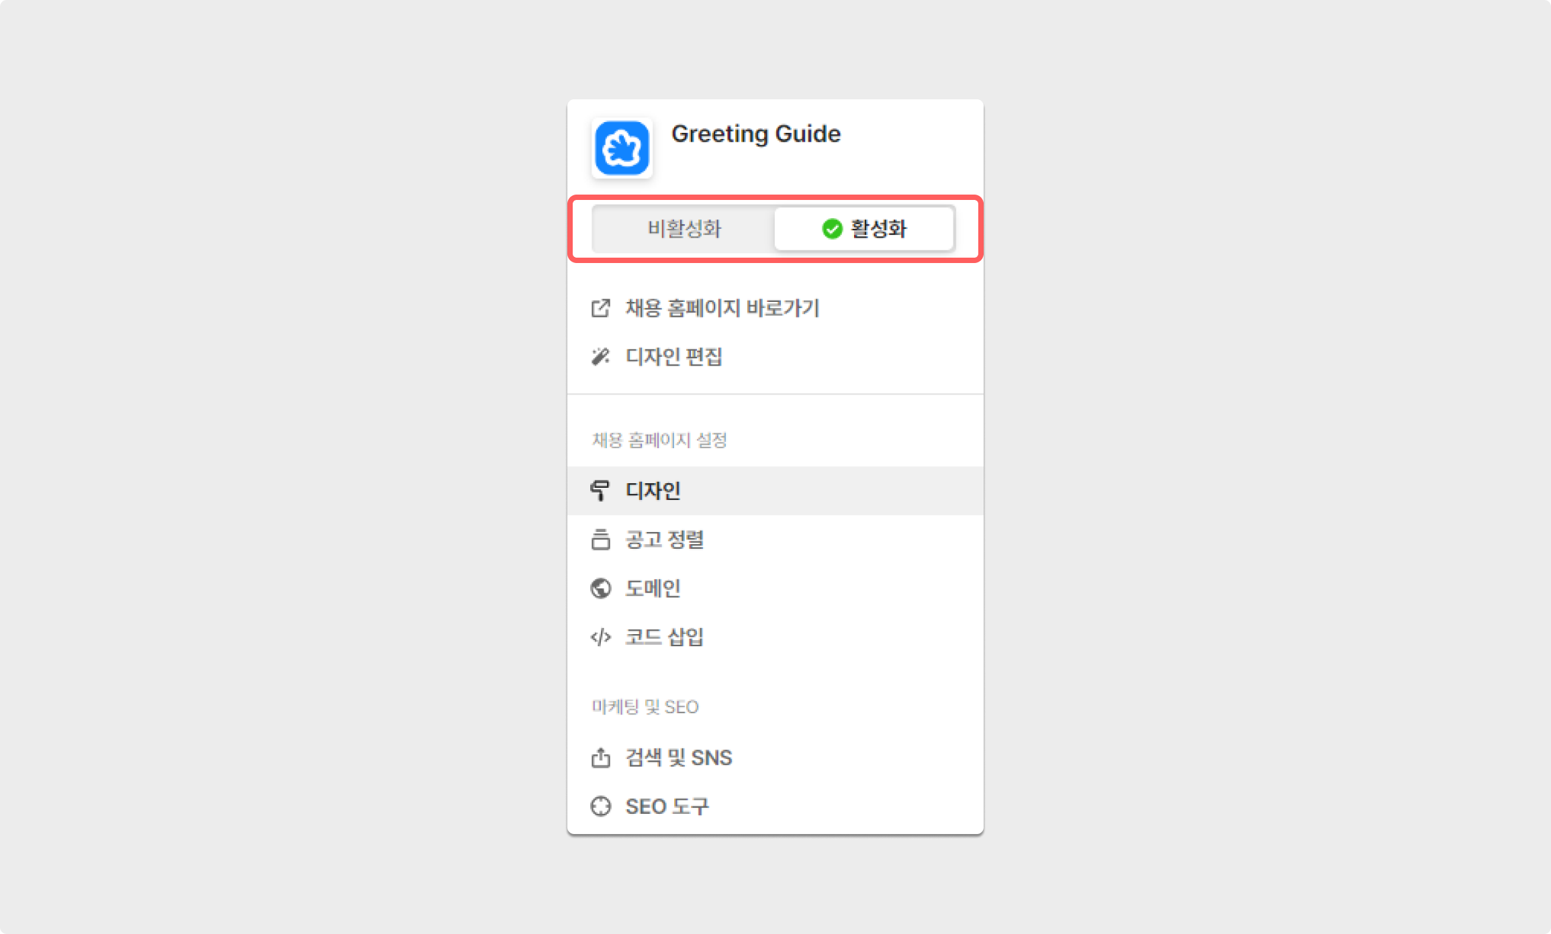Click the stack icon next to 공고 정렬

pos(600,539)
